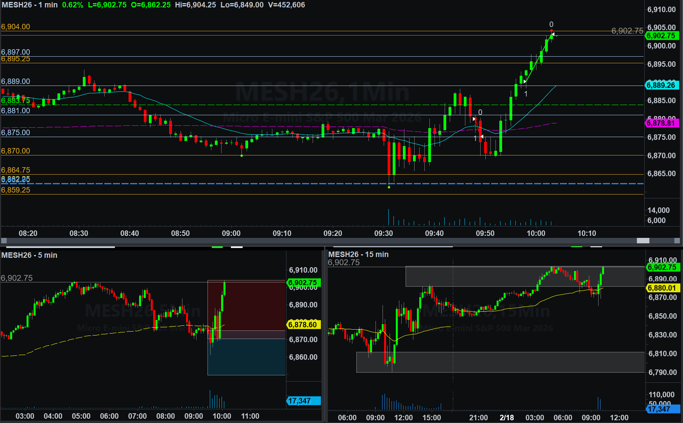Click the green 6,902.75 price tag on 1-min axis
683x423 pixels.
pos(662,36)
